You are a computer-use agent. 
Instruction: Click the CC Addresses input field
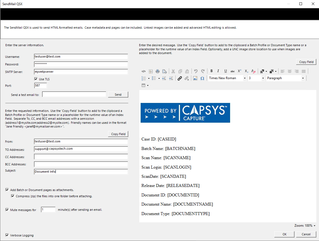81,156
